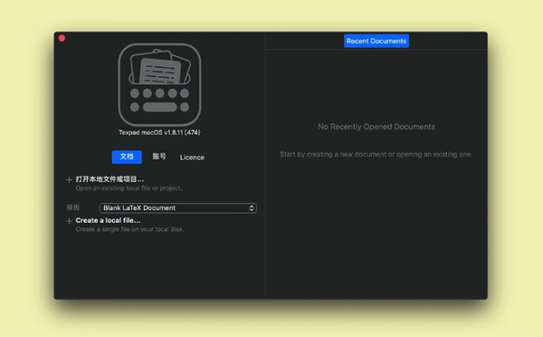
Task: Click the 模板 label
Action: coord(73,207)
